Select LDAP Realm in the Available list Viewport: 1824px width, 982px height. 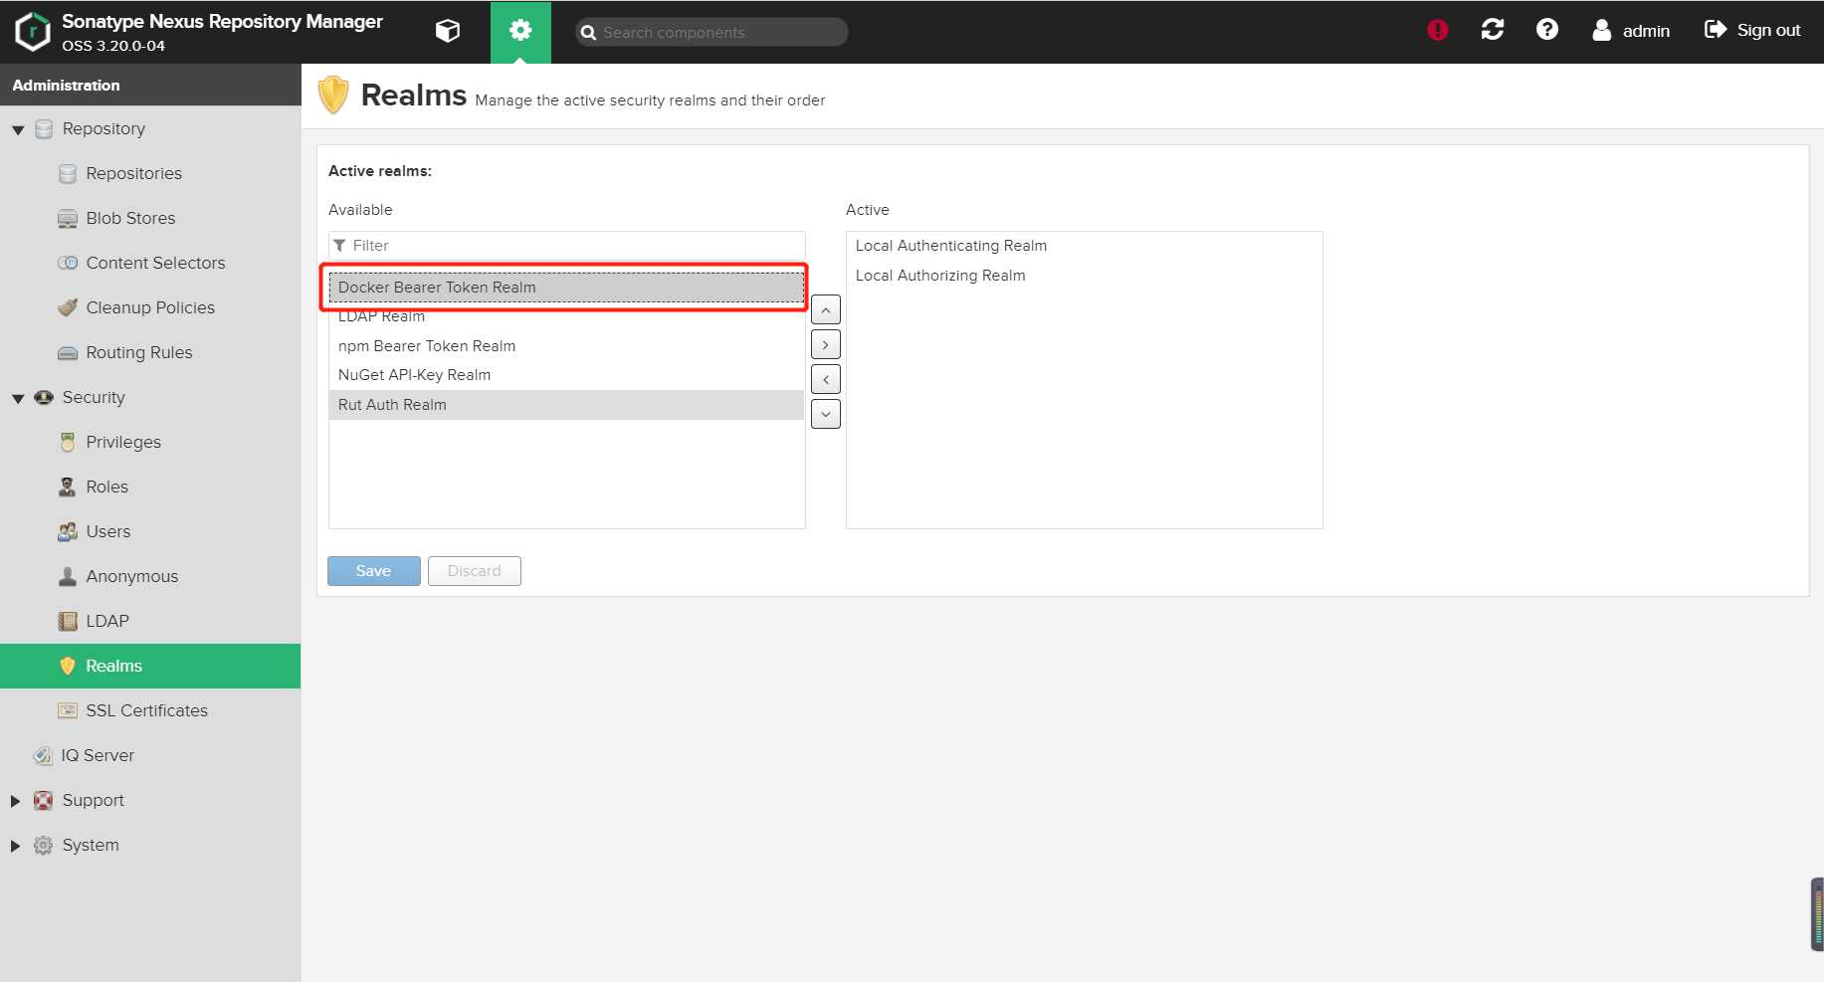point(566,316)
